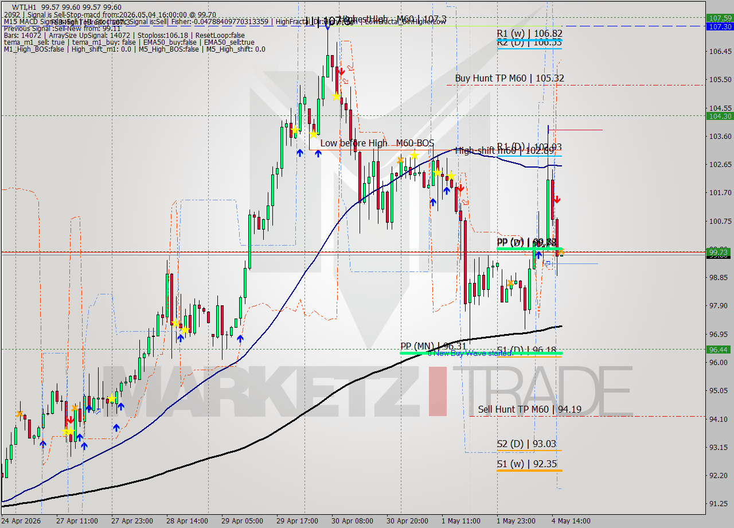Click the 1 May 23:00 time axis label
This screenshot has width=734, height=528.
point(517,521)
